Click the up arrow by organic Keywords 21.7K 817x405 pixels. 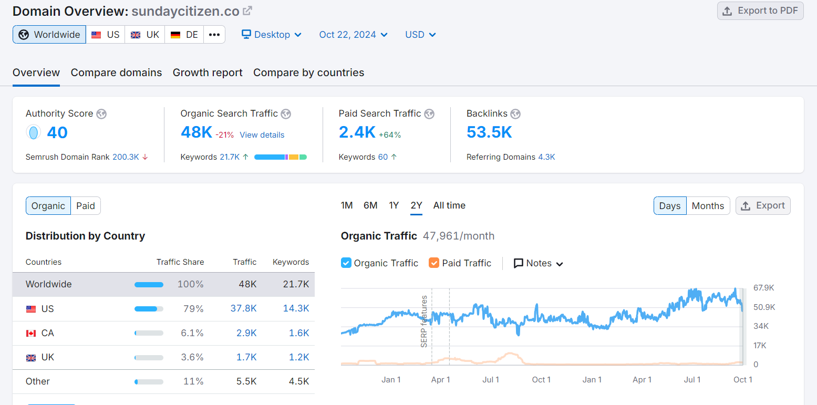click(x=245, y=157)
